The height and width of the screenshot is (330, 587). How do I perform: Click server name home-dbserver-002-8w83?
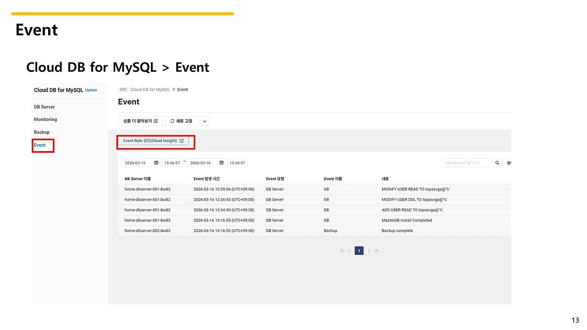[148, 231]
